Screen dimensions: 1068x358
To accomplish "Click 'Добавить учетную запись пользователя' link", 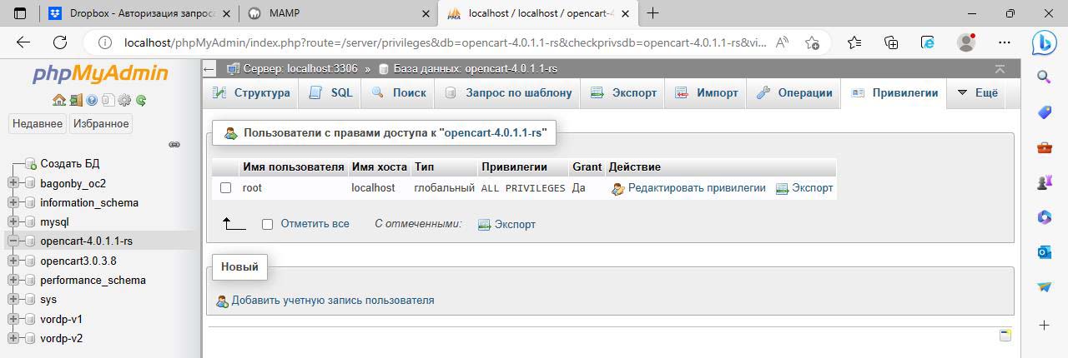I will click(x=332, y=301).
